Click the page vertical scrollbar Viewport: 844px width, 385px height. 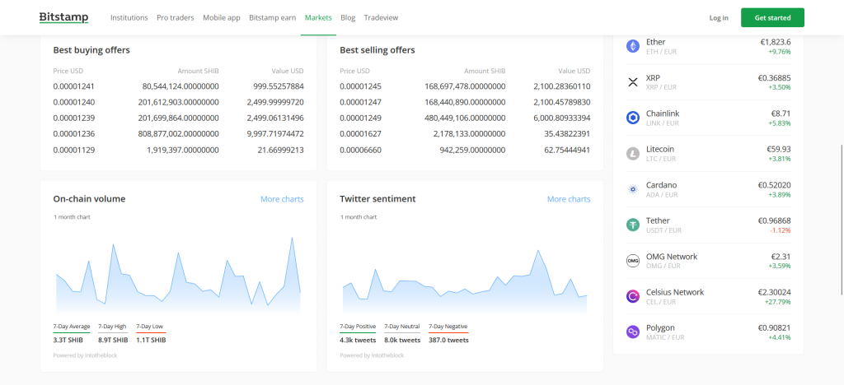[x=842, y=220]
